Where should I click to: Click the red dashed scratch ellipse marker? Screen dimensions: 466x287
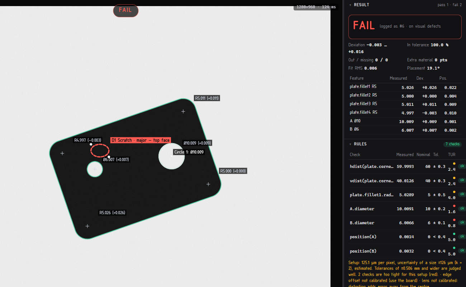point(100,150)
